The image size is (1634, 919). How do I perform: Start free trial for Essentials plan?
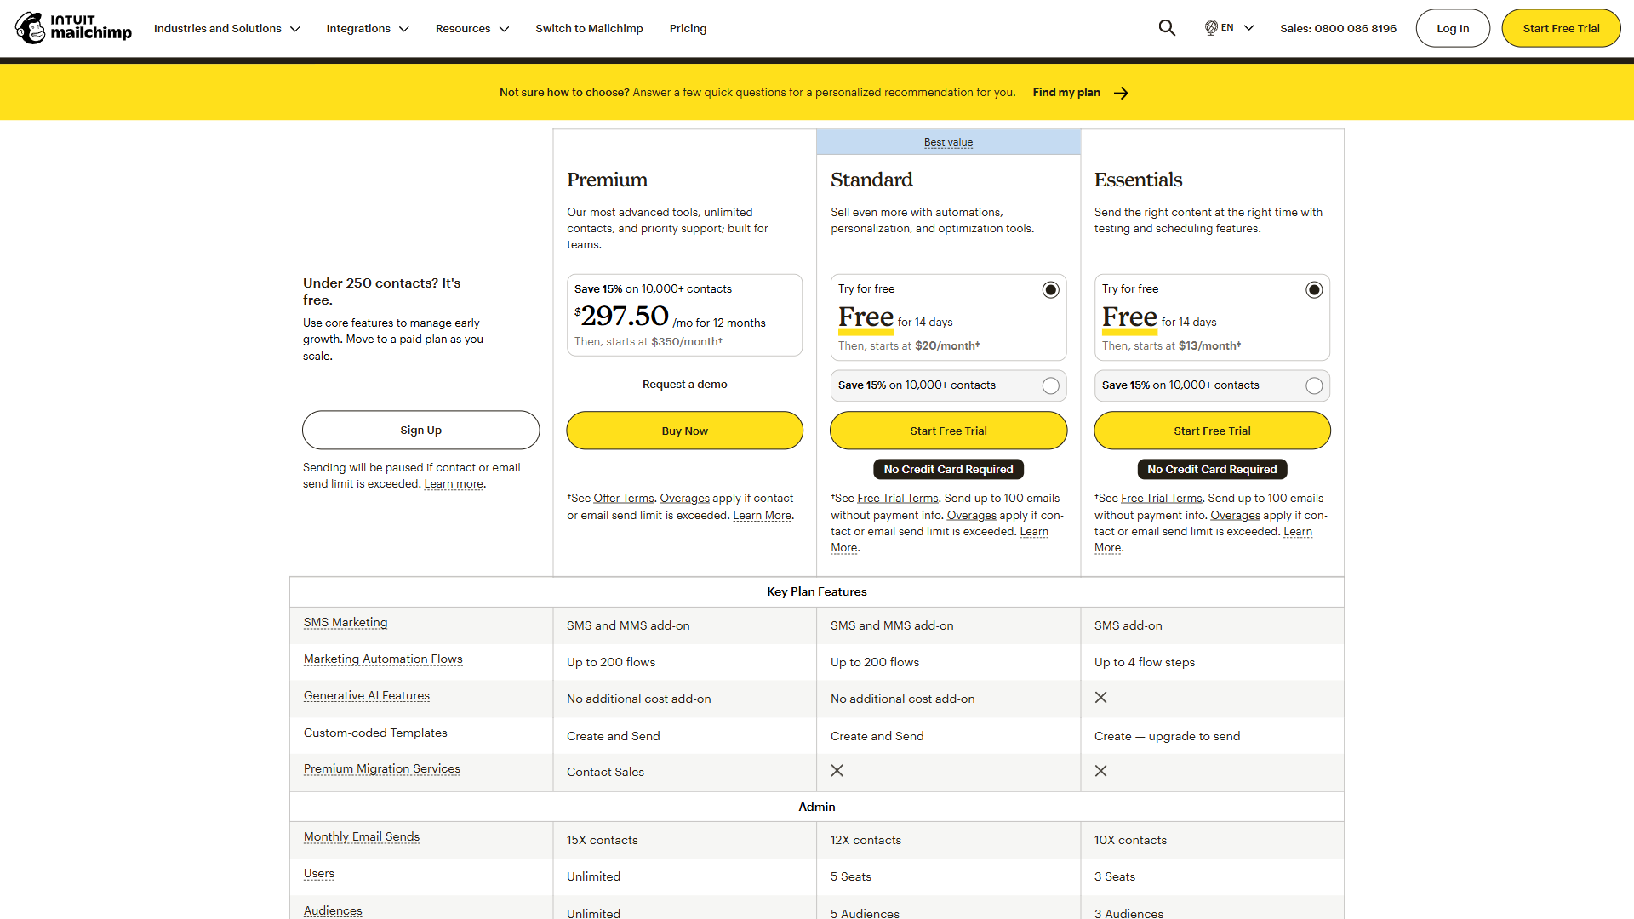tap(1212, 431)
